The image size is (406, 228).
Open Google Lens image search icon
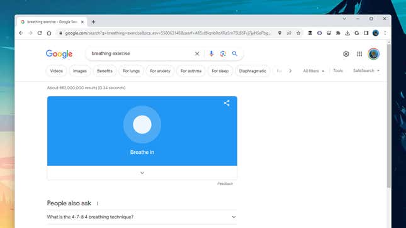tap(223, 54)
